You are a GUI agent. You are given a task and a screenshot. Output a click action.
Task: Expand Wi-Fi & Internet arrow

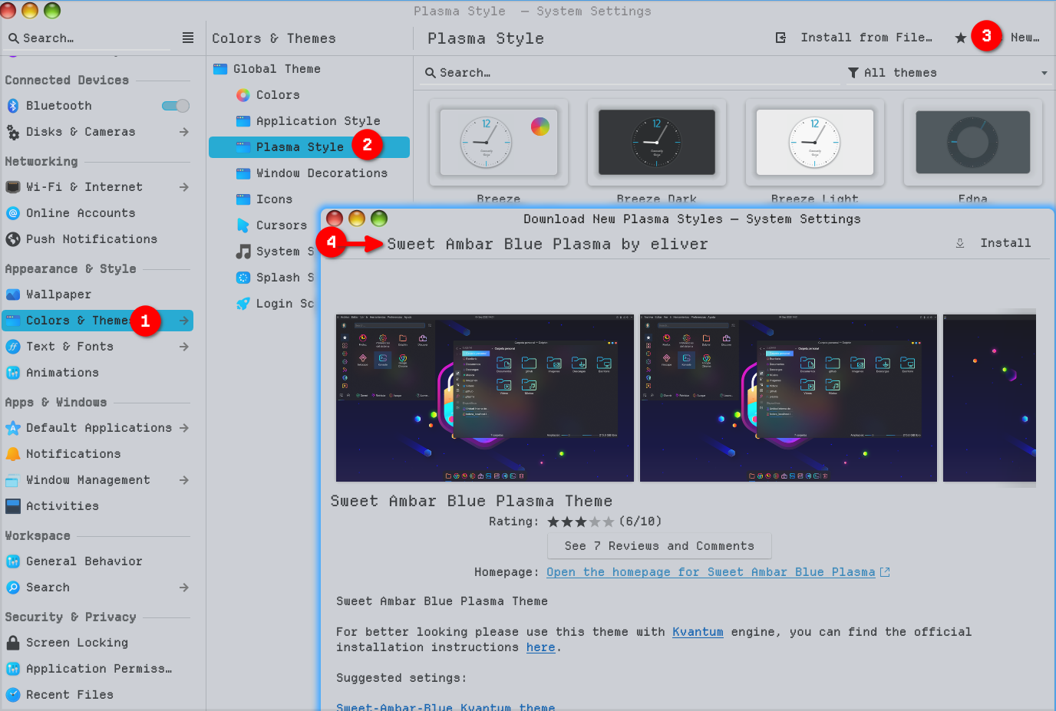coord(184,187)
